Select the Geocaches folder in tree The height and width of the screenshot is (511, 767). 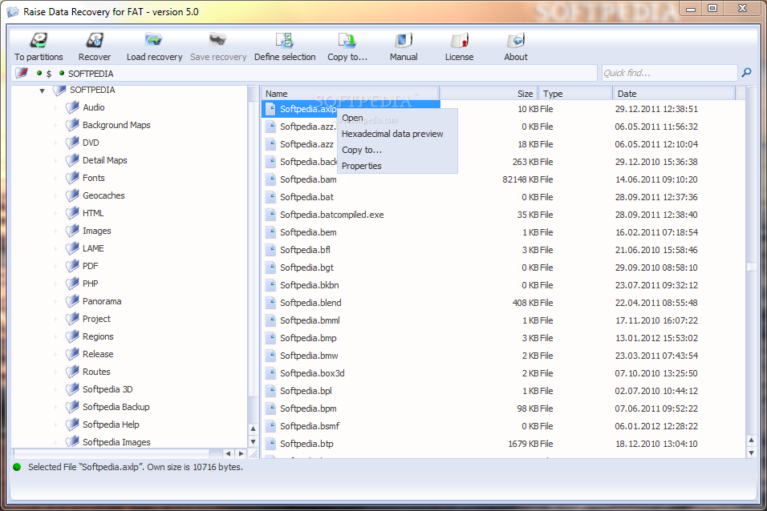[103, 195]
